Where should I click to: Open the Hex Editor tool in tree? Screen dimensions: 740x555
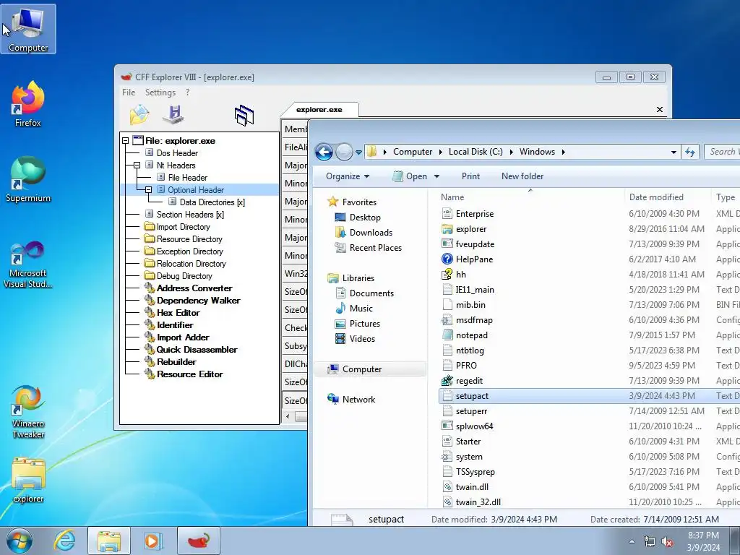(x=178, y=312)
